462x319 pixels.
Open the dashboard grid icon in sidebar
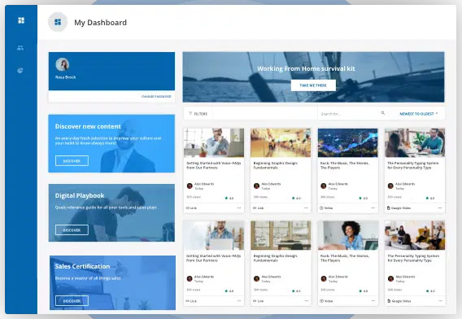21,20
